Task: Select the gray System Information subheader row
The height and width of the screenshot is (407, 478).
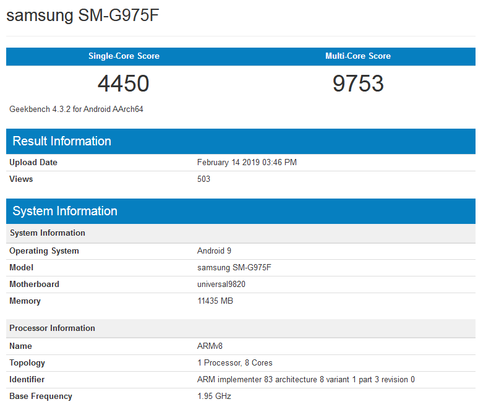Action: pos(241,233)
